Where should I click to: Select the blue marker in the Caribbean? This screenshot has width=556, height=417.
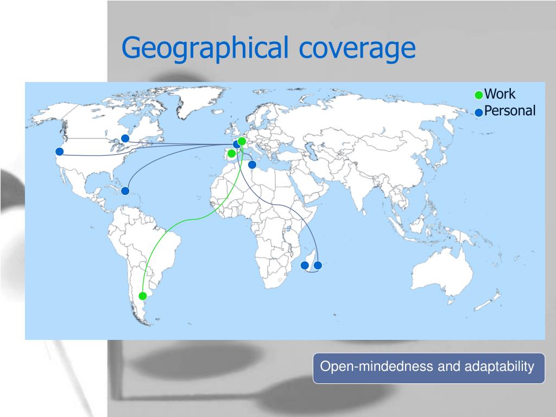click(125, 191)
